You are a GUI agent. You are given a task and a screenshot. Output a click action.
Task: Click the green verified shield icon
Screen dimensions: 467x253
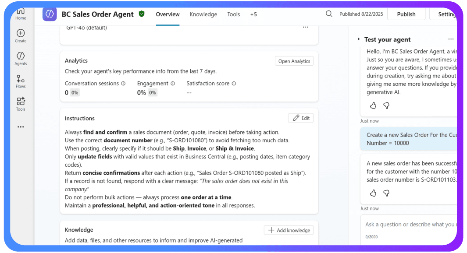click(142, 14)
